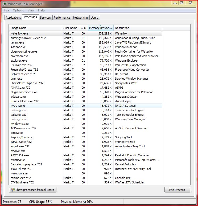Image resolution: width=198 pixels, height=206 pixels.
Task: Click the Windows Explorer description
Action: [126, 61]
